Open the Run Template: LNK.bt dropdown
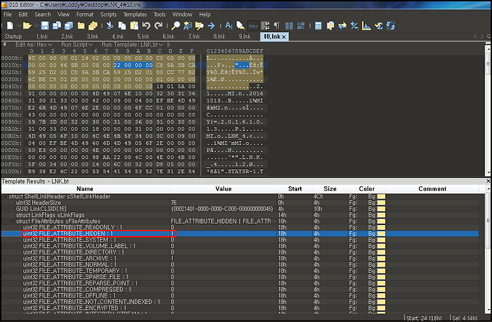Viewport: 492px width, 322px height. pyautogui.click(x=132, y=44)
